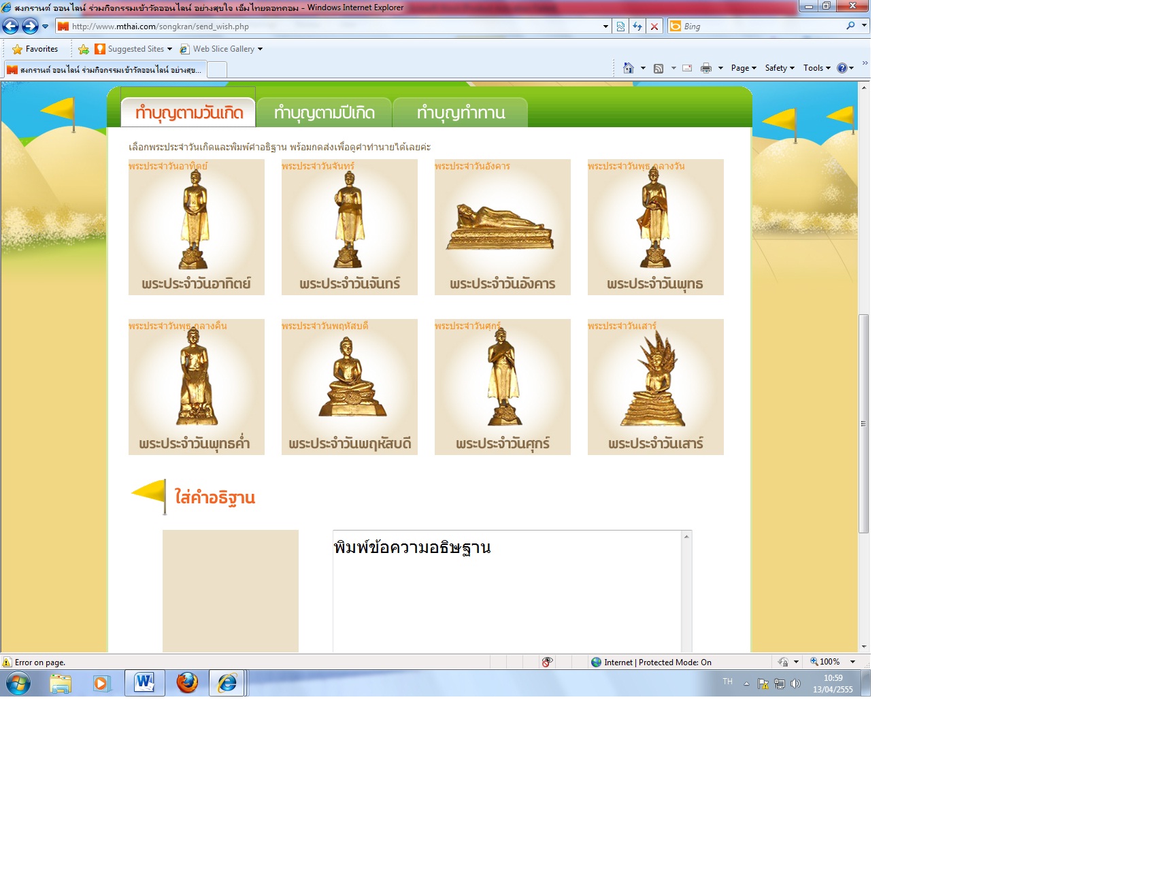Click the browser Back arrow button
Viewport: 1149px width, 889px height.
pos(11,27)
